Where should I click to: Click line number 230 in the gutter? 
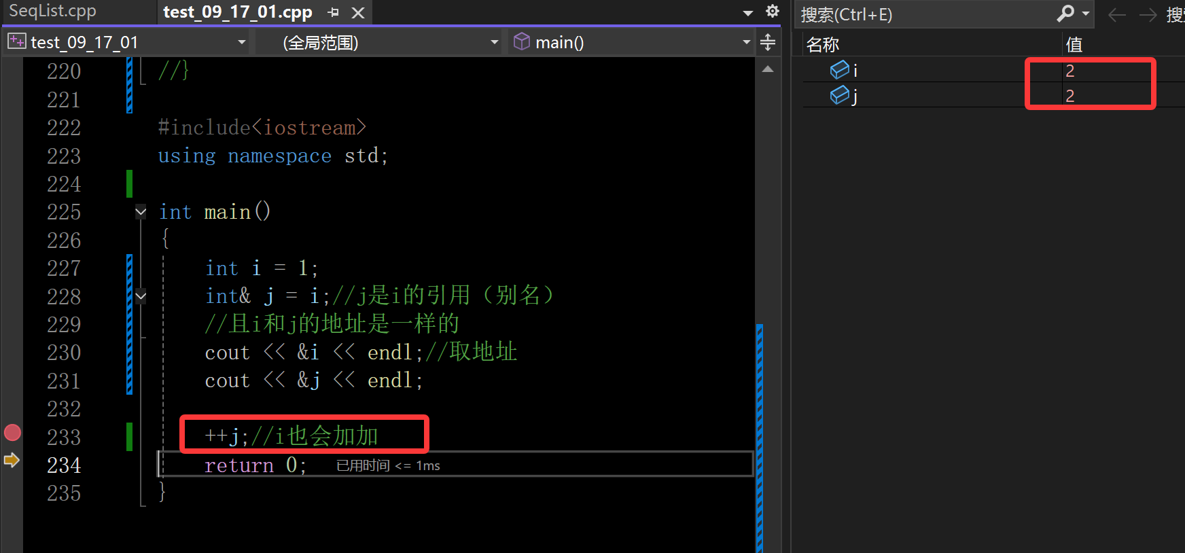click(x=64, y=353)
